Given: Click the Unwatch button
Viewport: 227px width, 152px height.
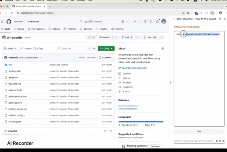Looking at the screenshot, I should point(106,37).
